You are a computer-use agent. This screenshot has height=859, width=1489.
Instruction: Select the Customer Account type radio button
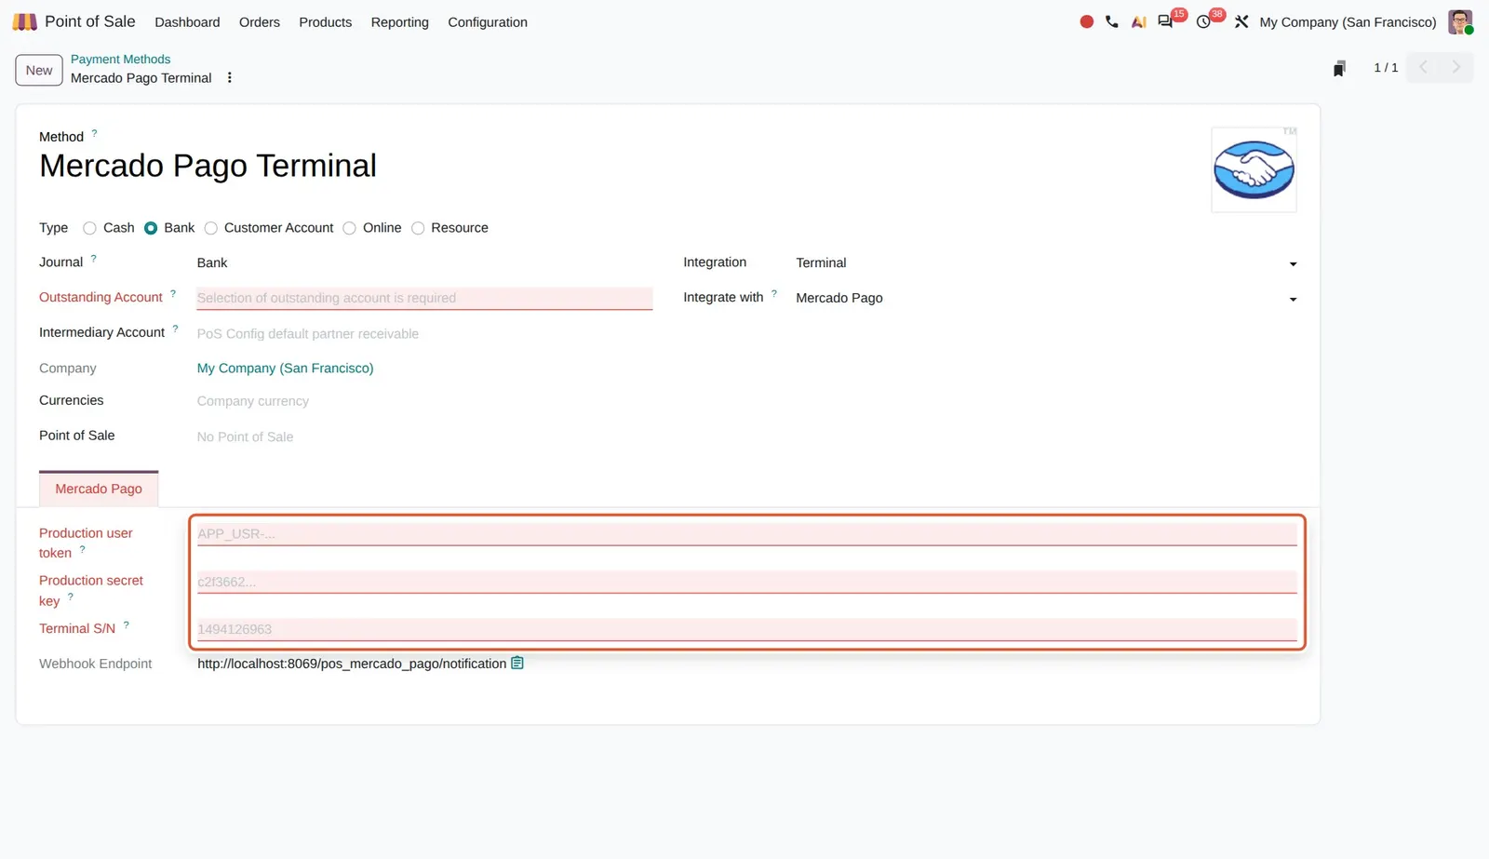210,228
